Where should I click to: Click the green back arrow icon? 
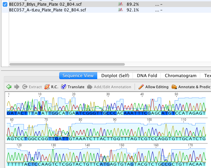tap(9, 87)
